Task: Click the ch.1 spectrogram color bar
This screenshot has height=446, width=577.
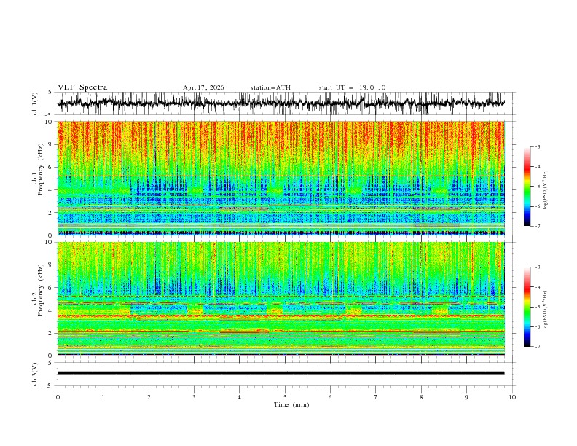Action: (x=527, y=187)
